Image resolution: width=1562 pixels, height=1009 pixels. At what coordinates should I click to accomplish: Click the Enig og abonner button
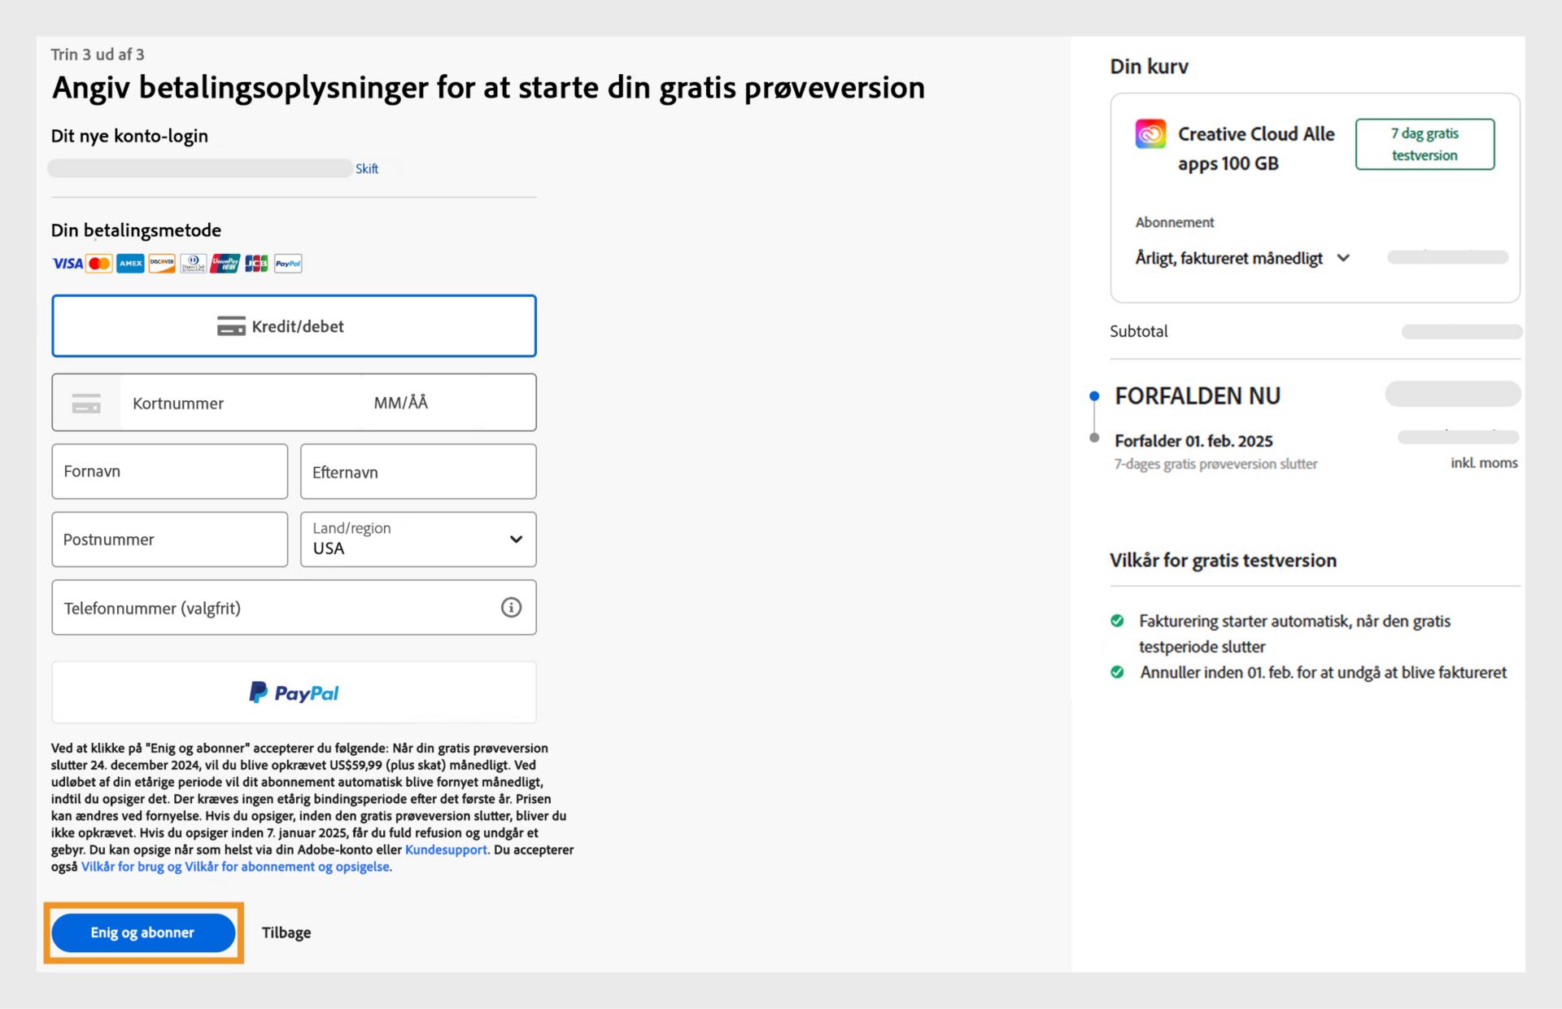tap(143, 933)
